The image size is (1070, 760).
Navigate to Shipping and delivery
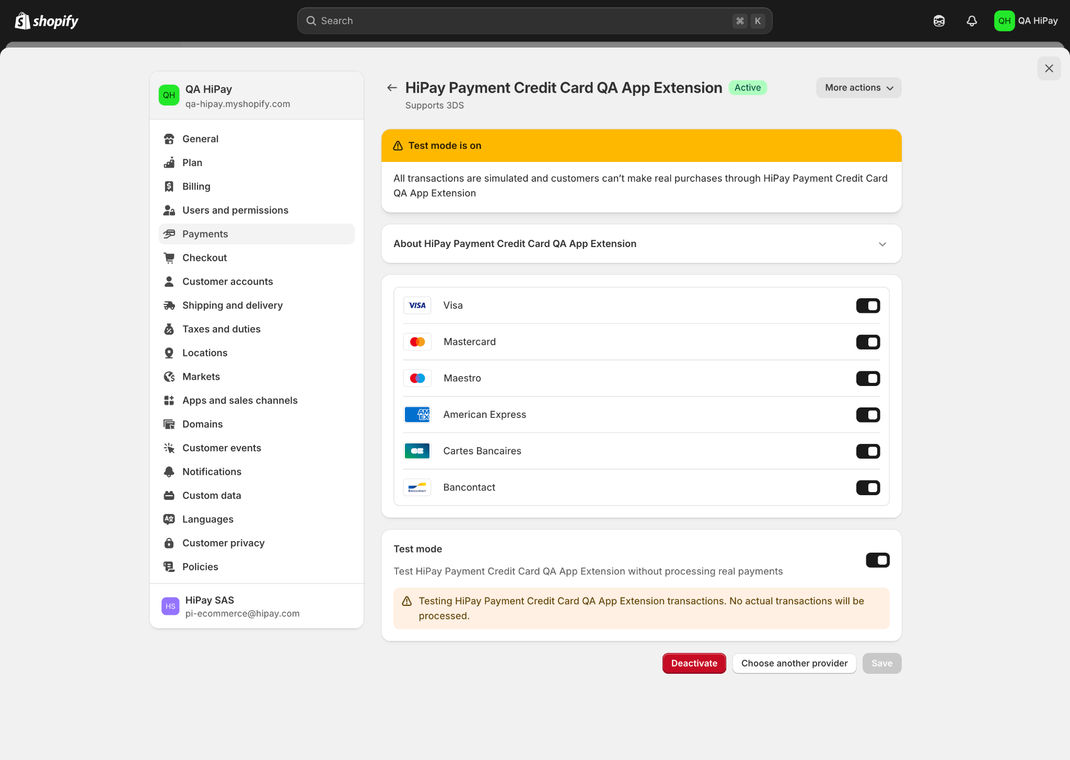point(257,306)
